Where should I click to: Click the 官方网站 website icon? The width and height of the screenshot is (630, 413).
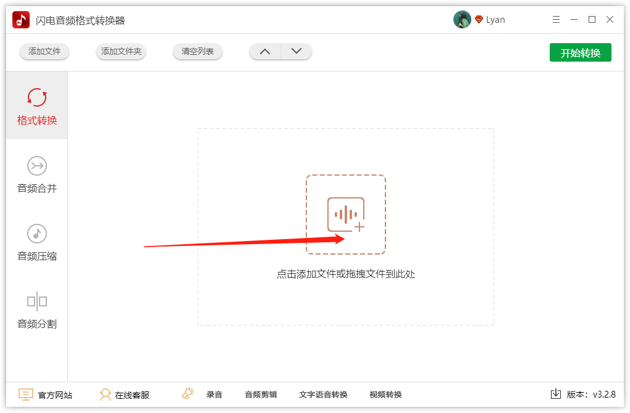[x=25, y=394]
